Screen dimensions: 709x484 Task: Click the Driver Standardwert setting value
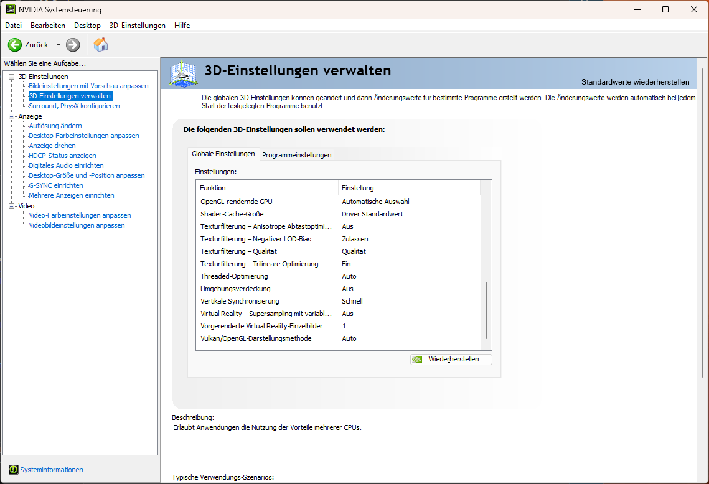[373, 214]
